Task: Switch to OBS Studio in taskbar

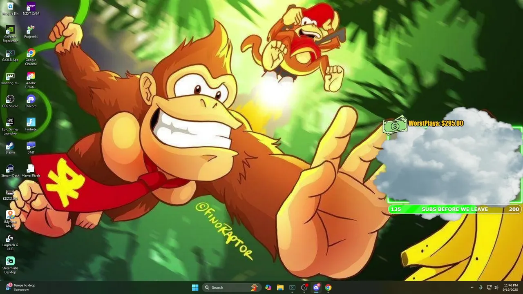Action: (304, 287)
